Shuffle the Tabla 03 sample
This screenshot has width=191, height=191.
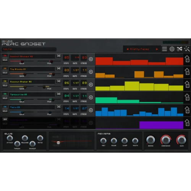click(58, 107)
